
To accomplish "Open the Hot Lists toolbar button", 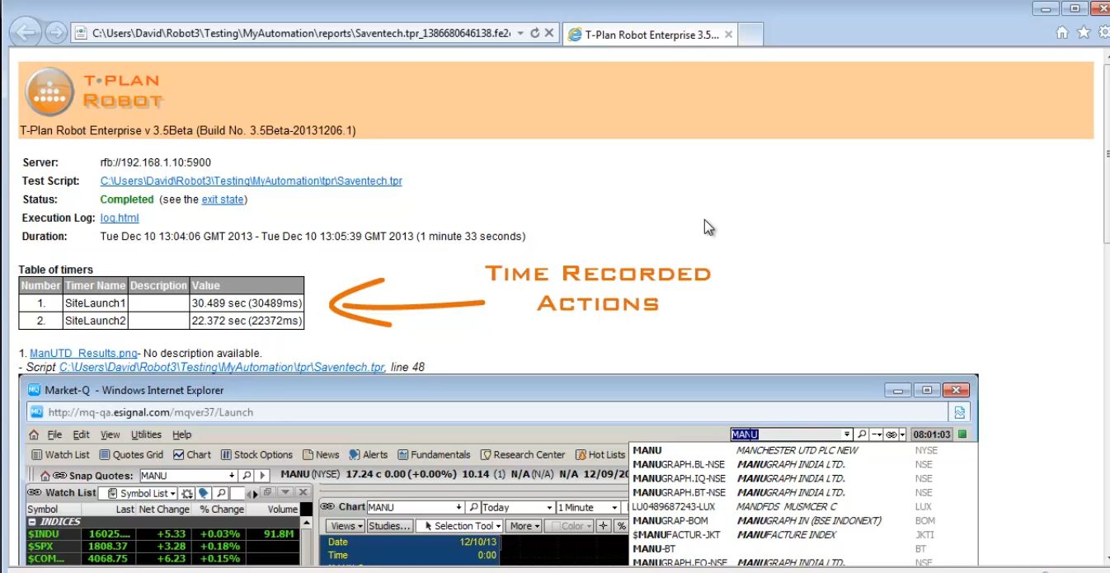I will coord(600,454).
